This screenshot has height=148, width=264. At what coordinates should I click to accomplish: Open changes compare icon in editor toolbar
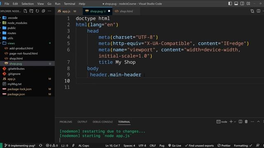(252, 11)
